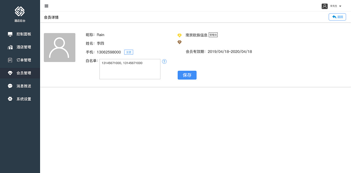Image resolution: width=351 pixels, height=173 pixels.
Task: Click inside the 白名单 whitelist textbox
Action: coord(130,69)
